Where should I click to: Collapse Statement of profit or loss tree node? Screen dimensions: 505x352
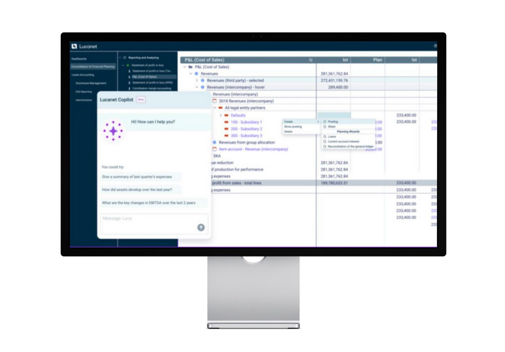(x=123, y=65)
